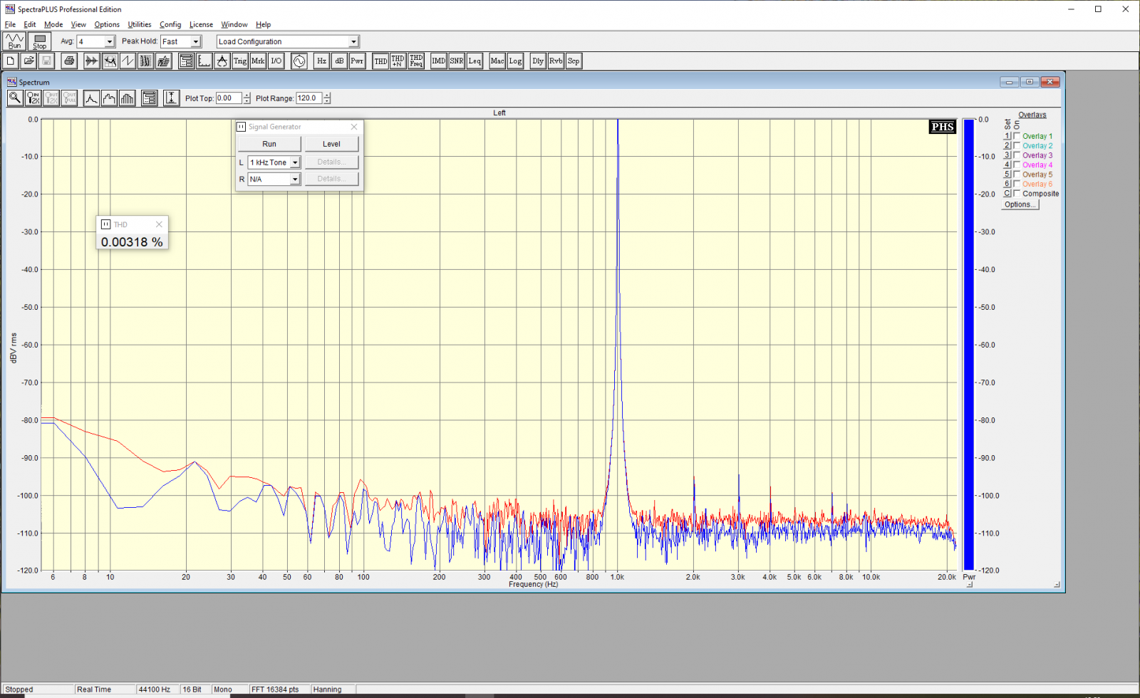Select the IMD measurement icon

pos(438,61)
